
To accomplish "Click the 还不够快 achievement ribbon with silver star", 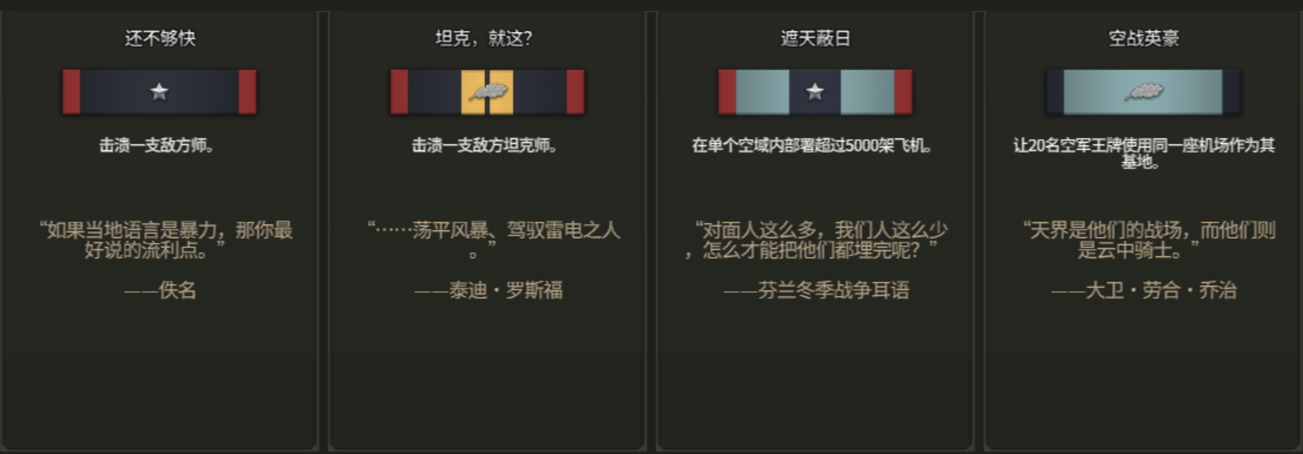I will click(160, 92).
